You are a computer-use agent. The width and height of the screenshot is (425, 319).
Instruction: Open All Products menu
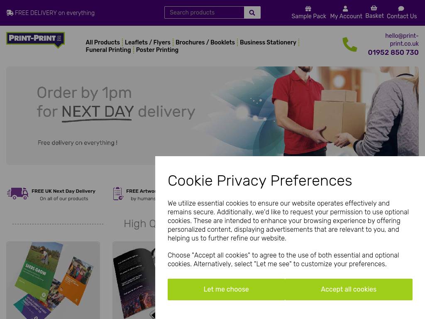click(103, 42)
